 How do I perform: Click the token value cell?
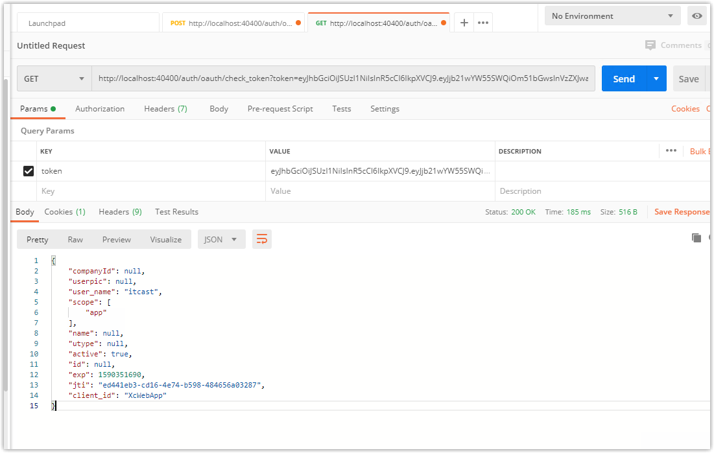point(380,171)
